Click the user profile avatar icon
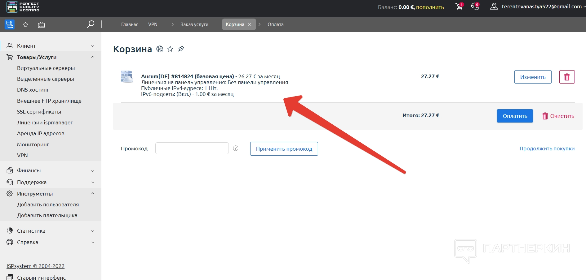The height and width of the screenshot is (280, 586). coord(494,6)
